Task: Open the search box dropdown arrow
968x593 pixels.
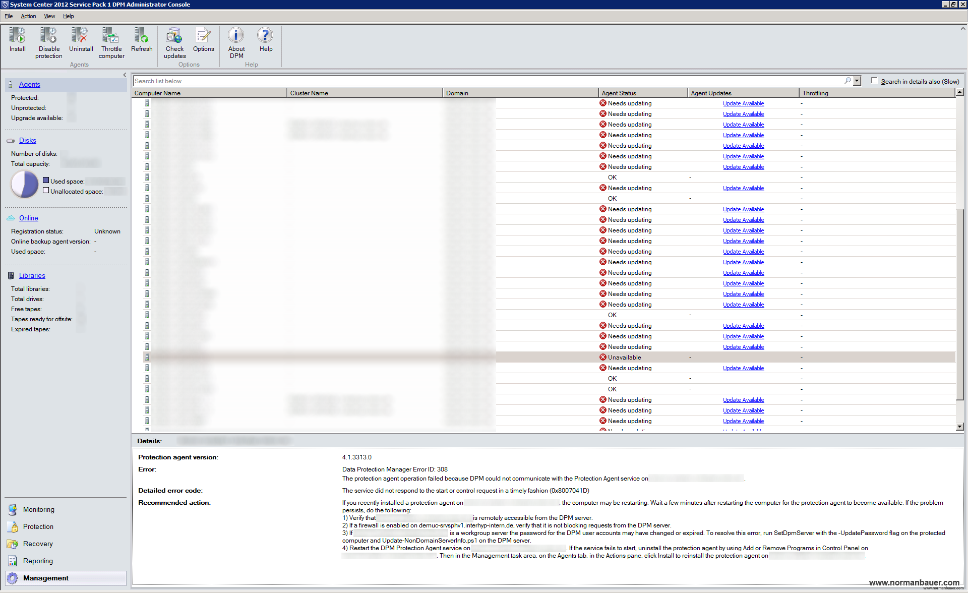Action: (x=857, y=81)
